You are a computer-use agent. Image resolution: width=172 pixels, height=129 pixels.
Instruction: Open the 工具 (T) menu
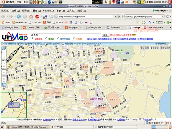[x=71, y=11]
